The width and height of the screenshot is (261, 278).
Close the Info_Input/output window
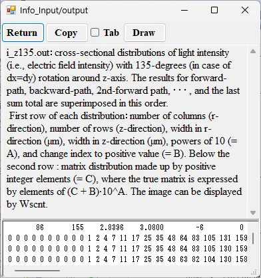(245, 10)
